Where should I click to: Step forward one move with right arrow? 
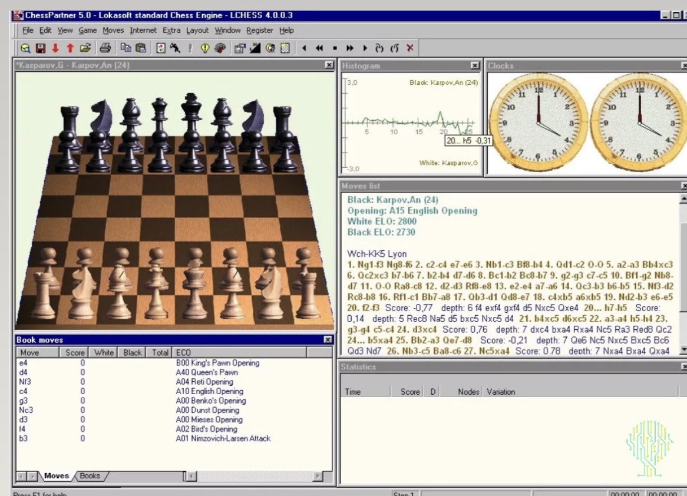(365, 48)
